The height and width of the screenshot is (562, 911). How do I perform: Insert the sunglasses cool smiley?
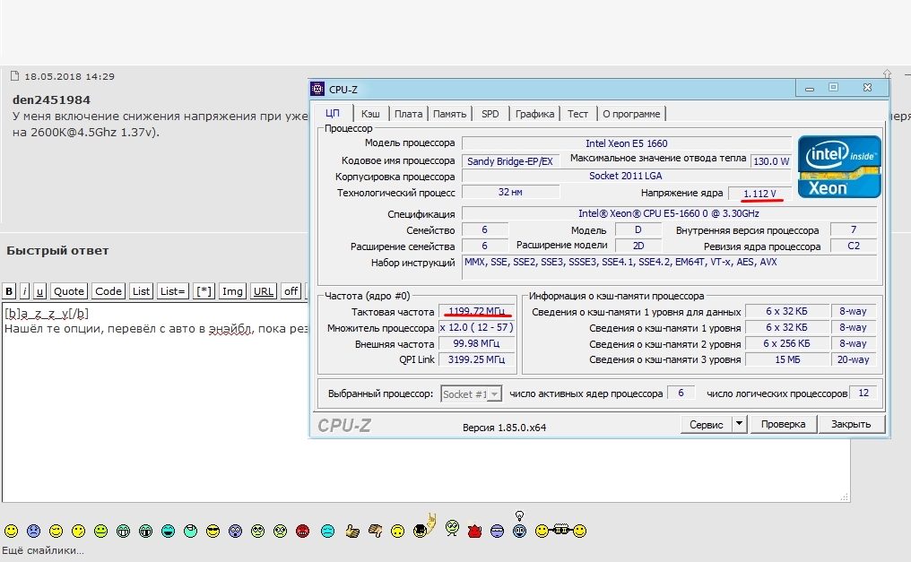213,531
